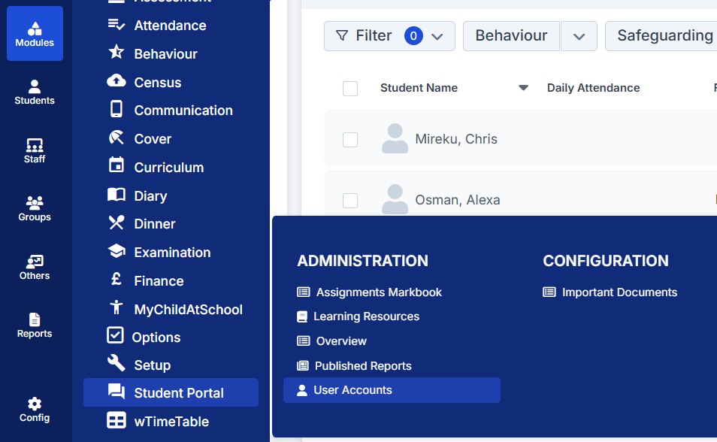
Task: Open Important Documents under Configuration
Action: pos(619,292)
